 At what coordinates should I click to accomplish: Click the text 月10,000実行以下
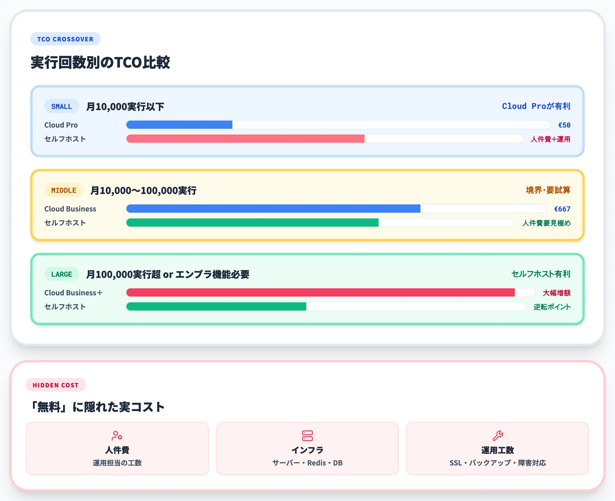pyautogui.click(x=125, y=107)
